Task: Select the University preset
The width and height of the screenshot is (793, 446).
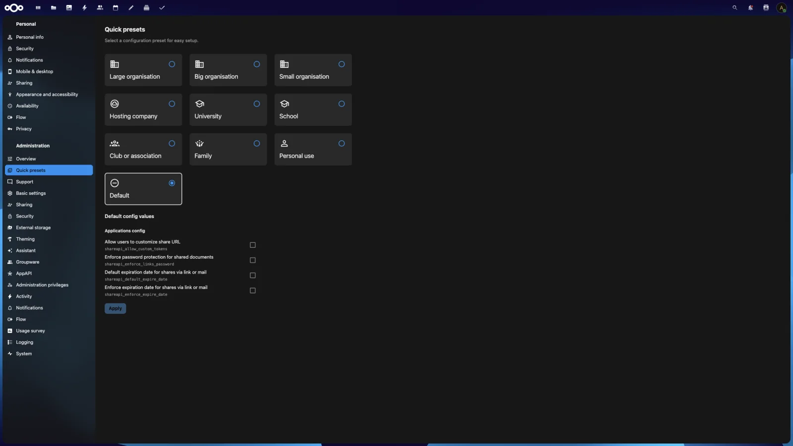Action: (228, 110)
